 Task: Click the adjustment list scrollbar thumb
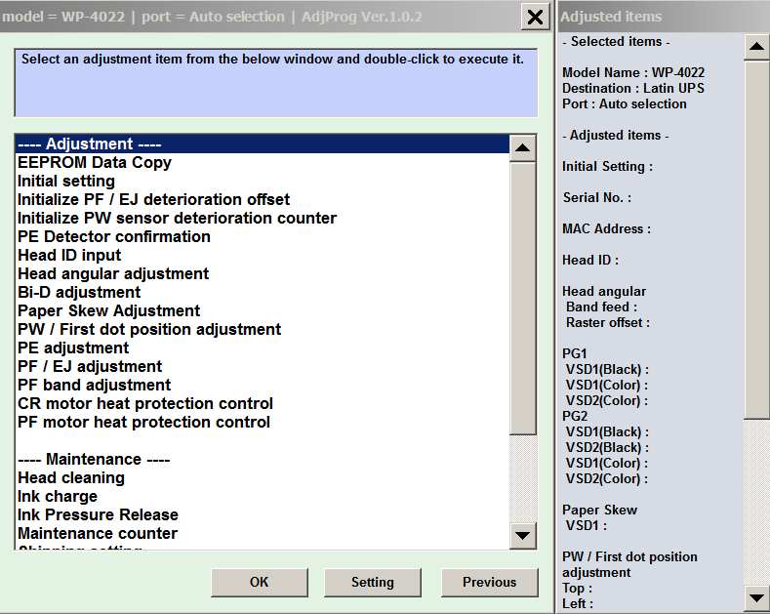tap(522, 299)
